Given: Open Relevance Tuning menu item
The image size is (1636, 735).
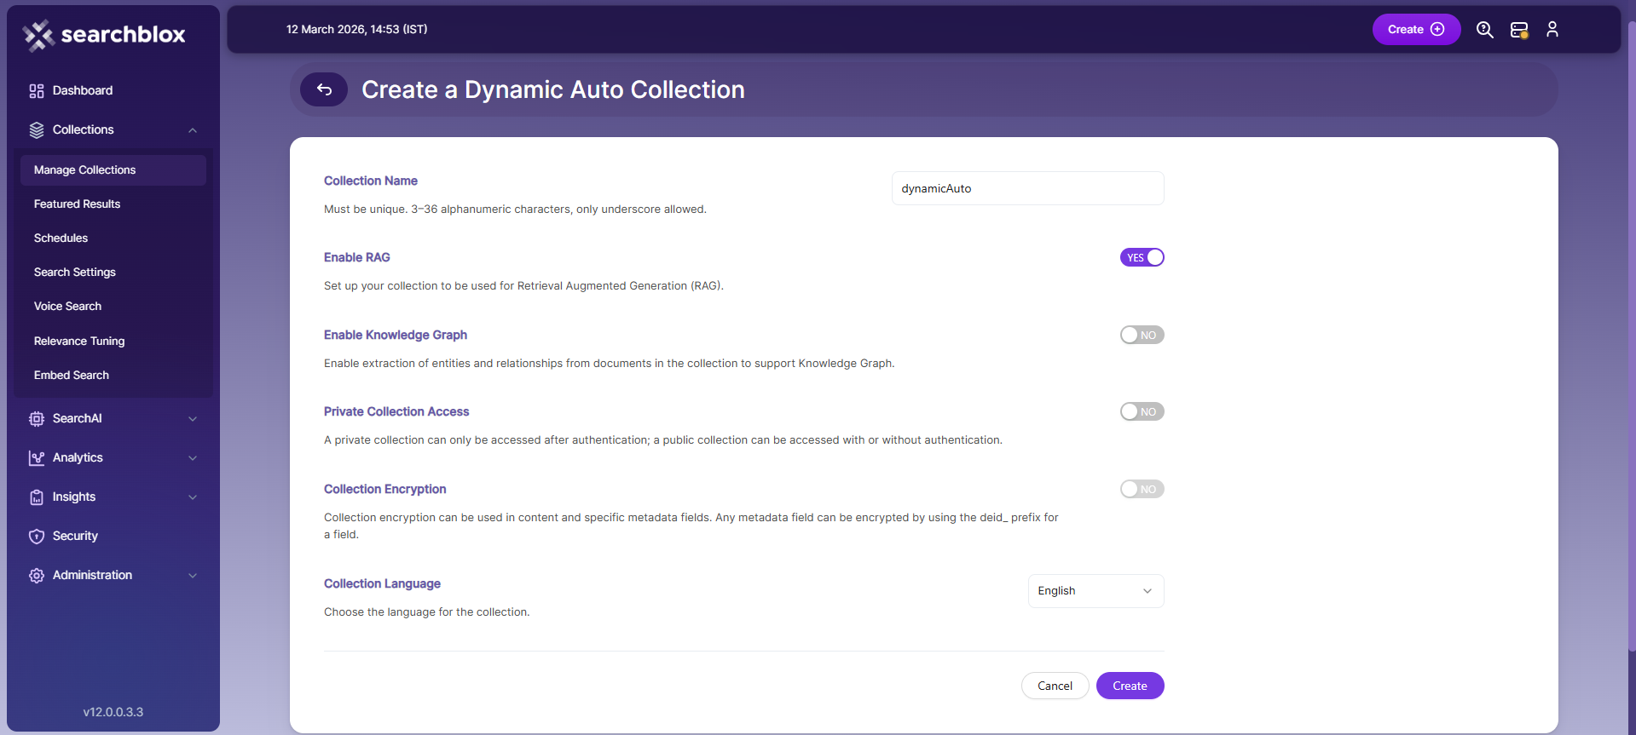Looking at the screenshot, I should (x=113, y=342).
